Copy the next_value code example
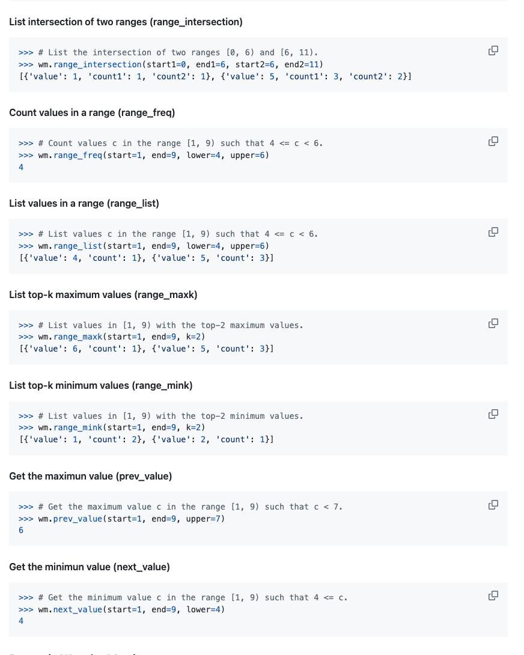Image resolution: width=524 pixels, height=655 pixels. pyautogui.click(x=493, y=596)
